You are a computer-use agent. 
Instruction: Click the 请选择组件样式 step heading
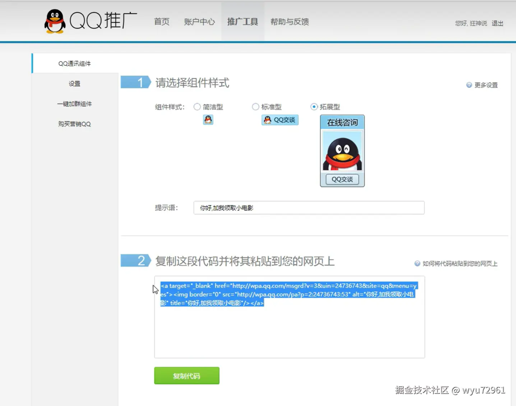pyautogui.click(x=192, y=83)
